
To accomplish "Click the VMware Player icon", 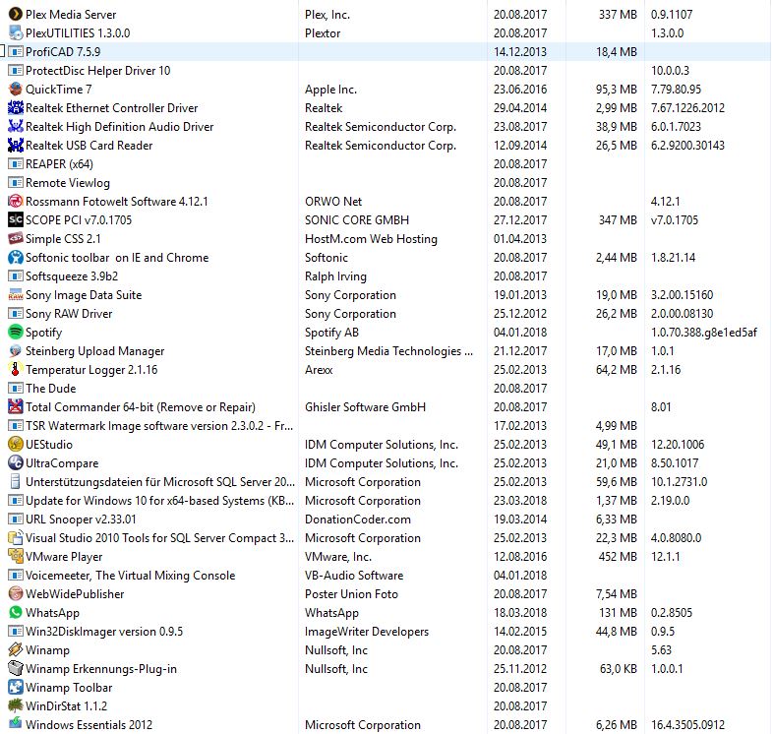I will [x=16, y=557].
